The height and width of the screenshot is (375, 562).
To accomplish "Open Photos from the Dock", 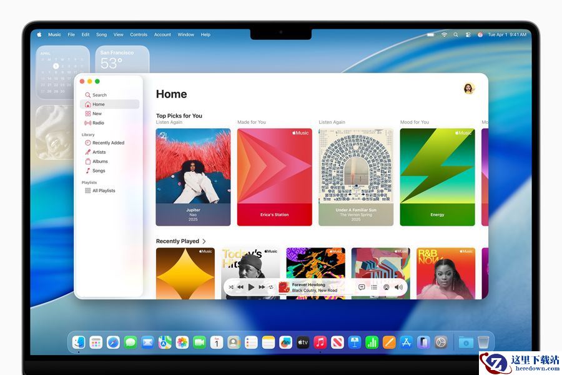I will pos(182,342).
